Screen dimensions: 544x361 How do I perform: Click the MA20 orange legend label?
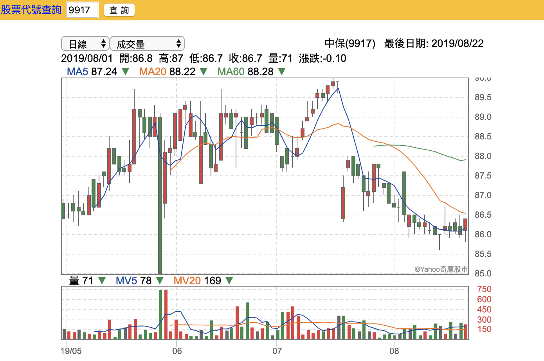153,72
